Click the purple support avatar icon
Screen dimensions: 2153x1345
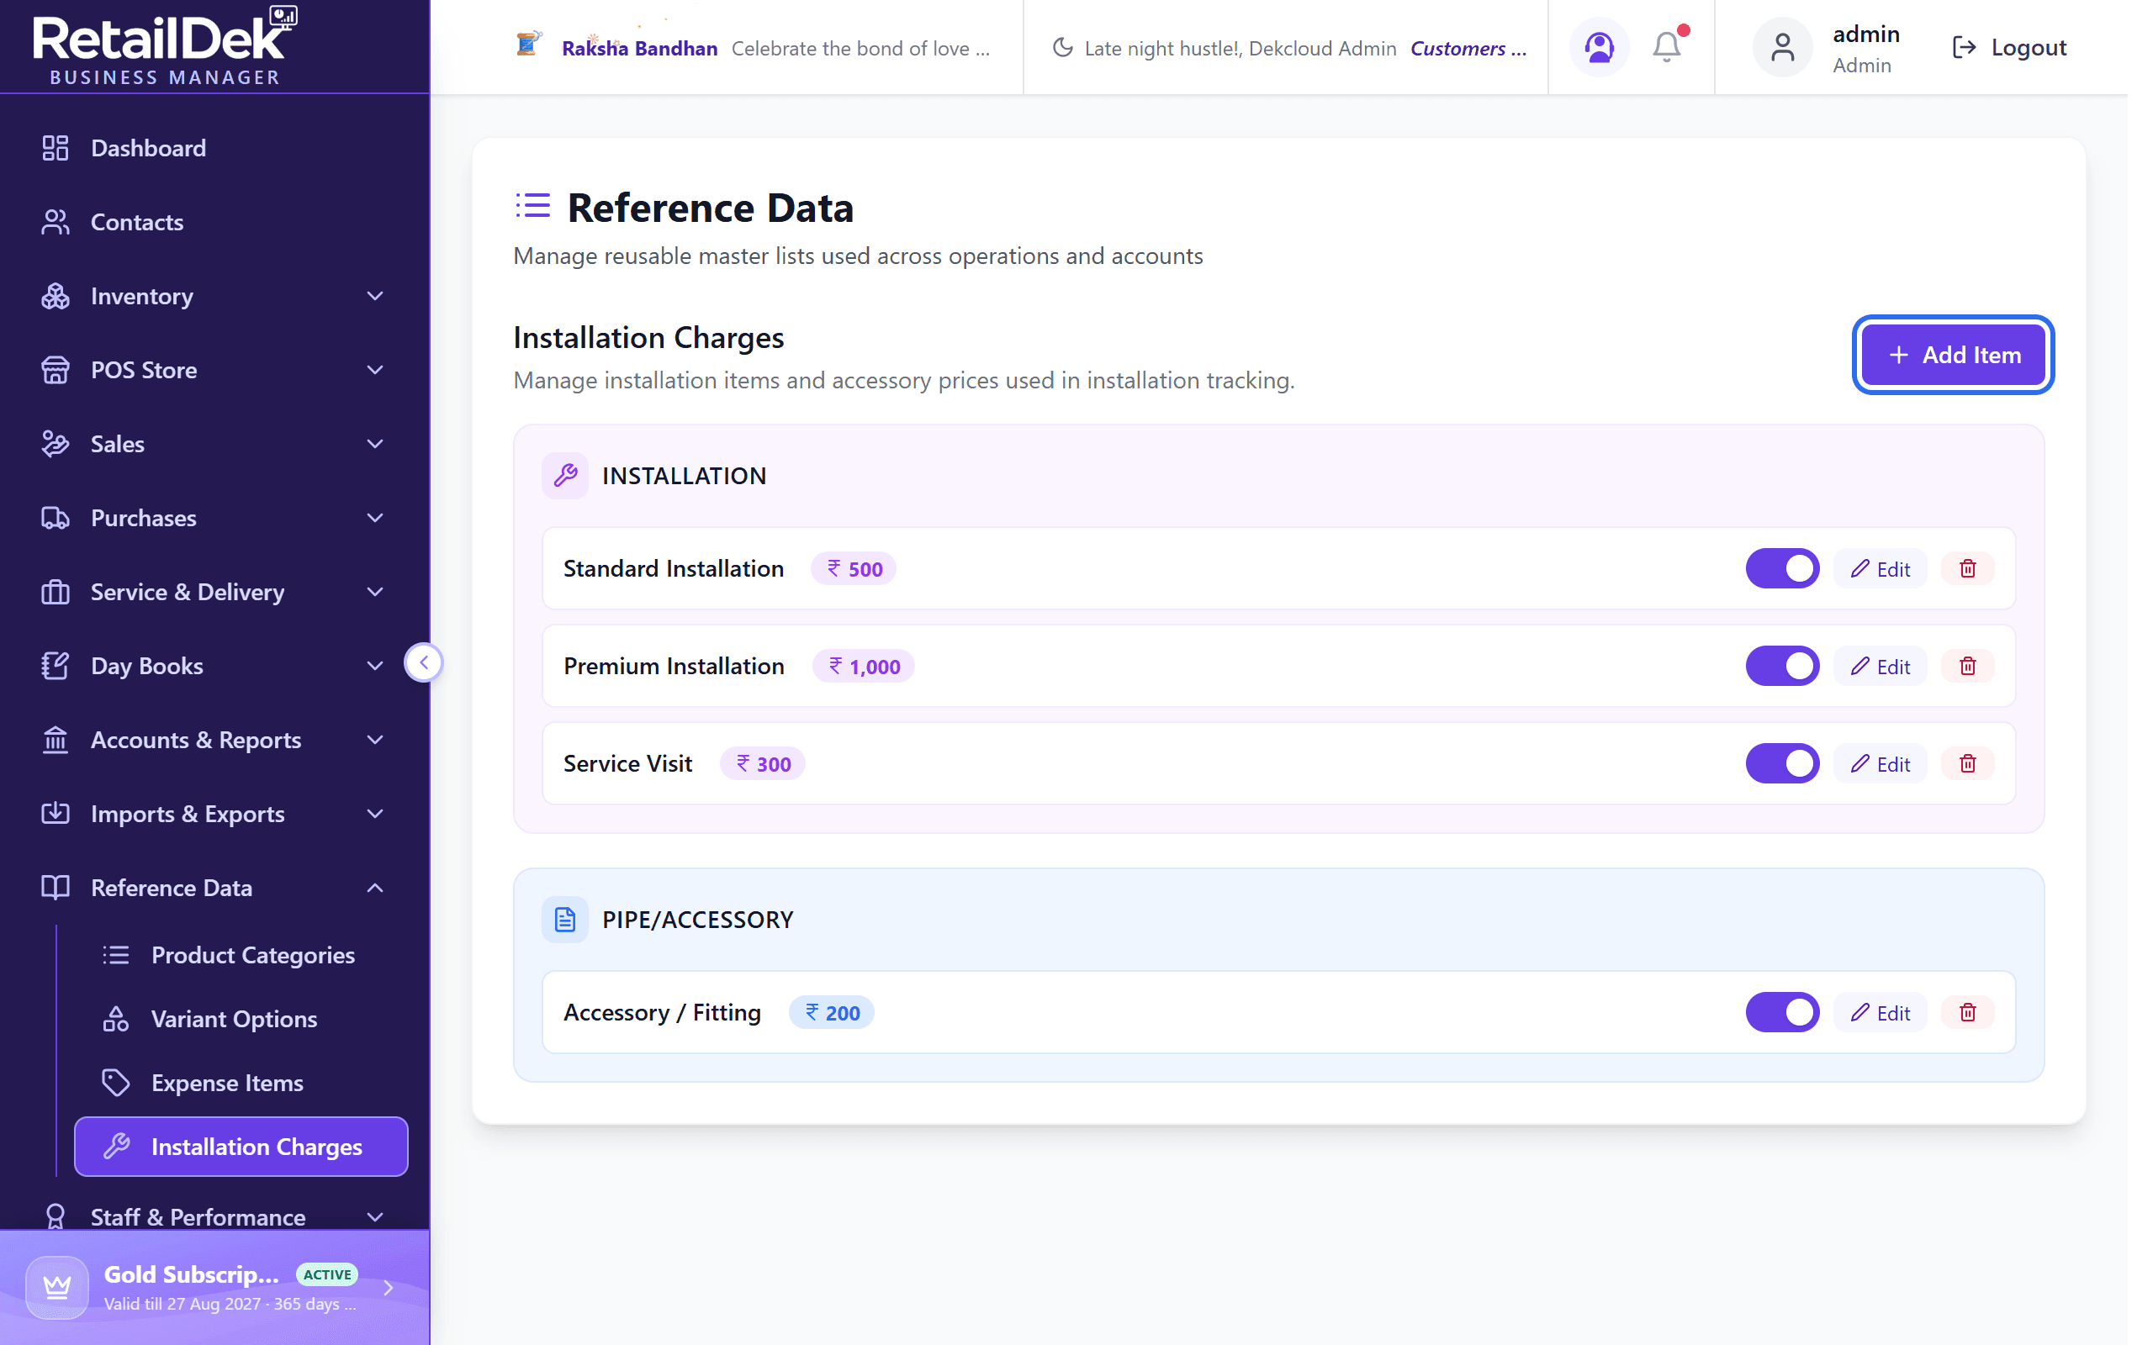[1599, 47]
